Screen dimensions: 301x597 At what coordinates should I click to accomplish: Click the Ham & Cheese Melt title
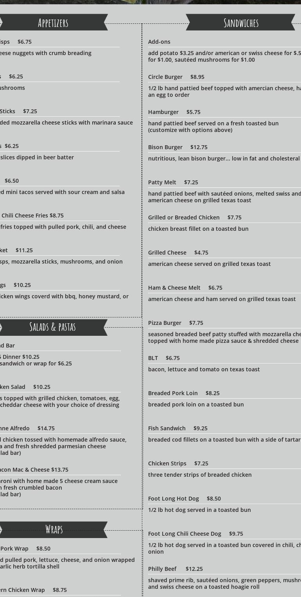pyautogui.click(x=185, y=288)
